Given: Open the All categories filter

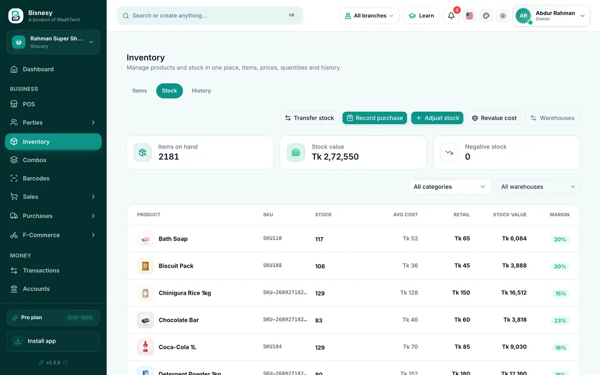Looking at the screenshot, I should 450,187.
